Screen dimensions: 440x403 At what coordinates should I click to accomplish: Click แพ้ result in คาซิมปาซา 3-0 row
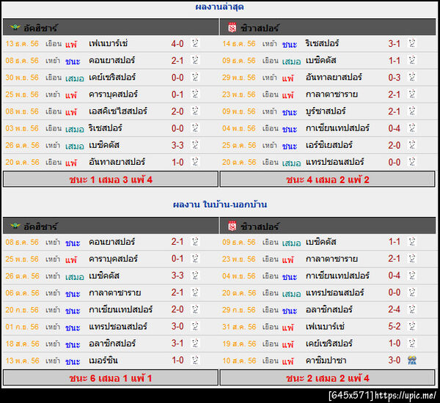click(288, 361)
